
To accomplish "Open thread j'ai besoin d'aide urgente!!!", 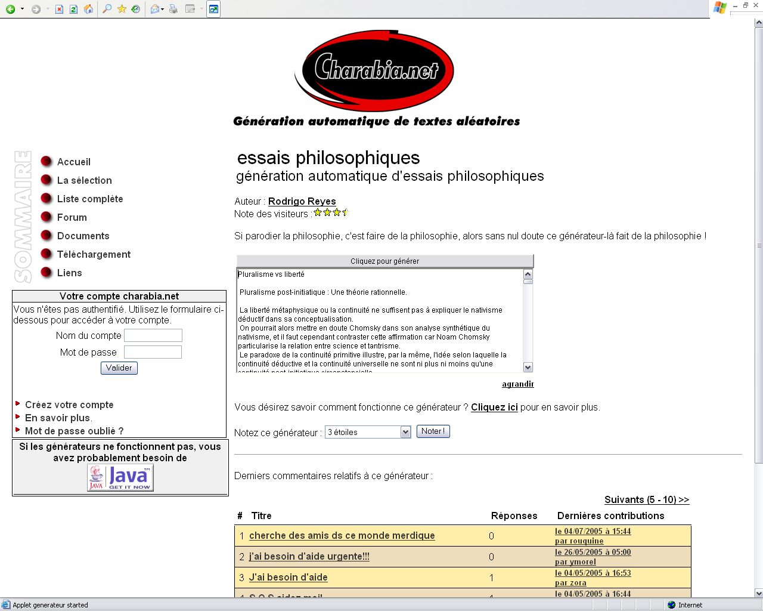I will pos(309,556).
